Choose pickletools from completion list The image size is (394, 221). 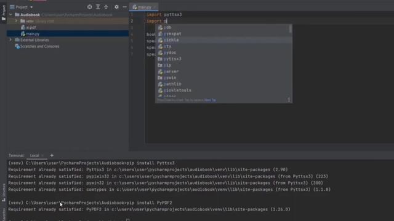click(223, 90)
